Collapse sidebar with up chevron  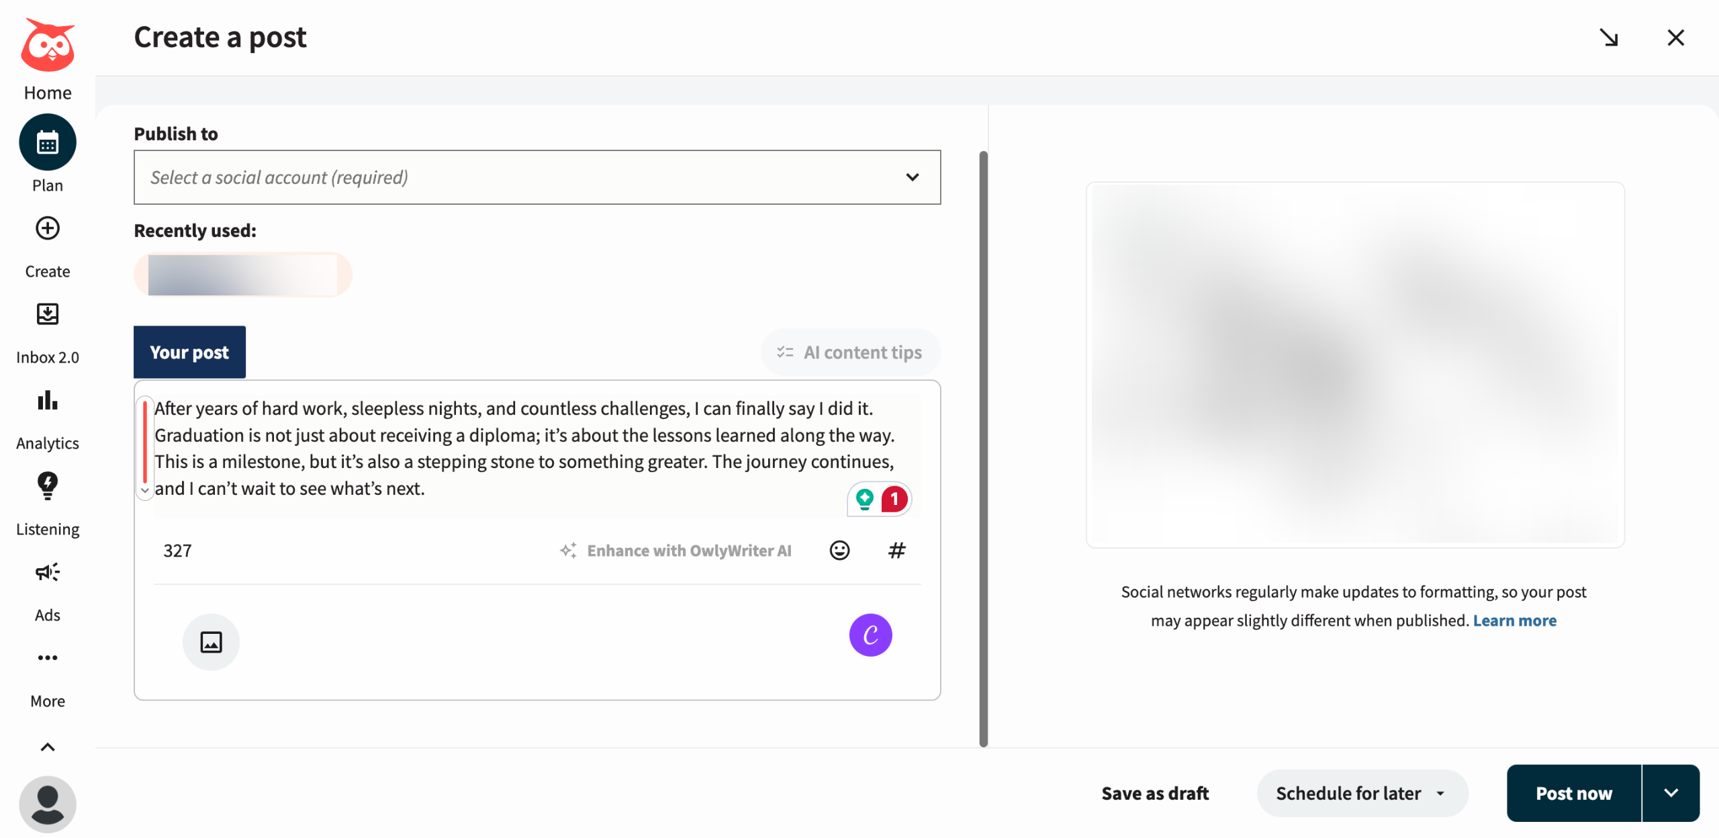click(47, 747)
